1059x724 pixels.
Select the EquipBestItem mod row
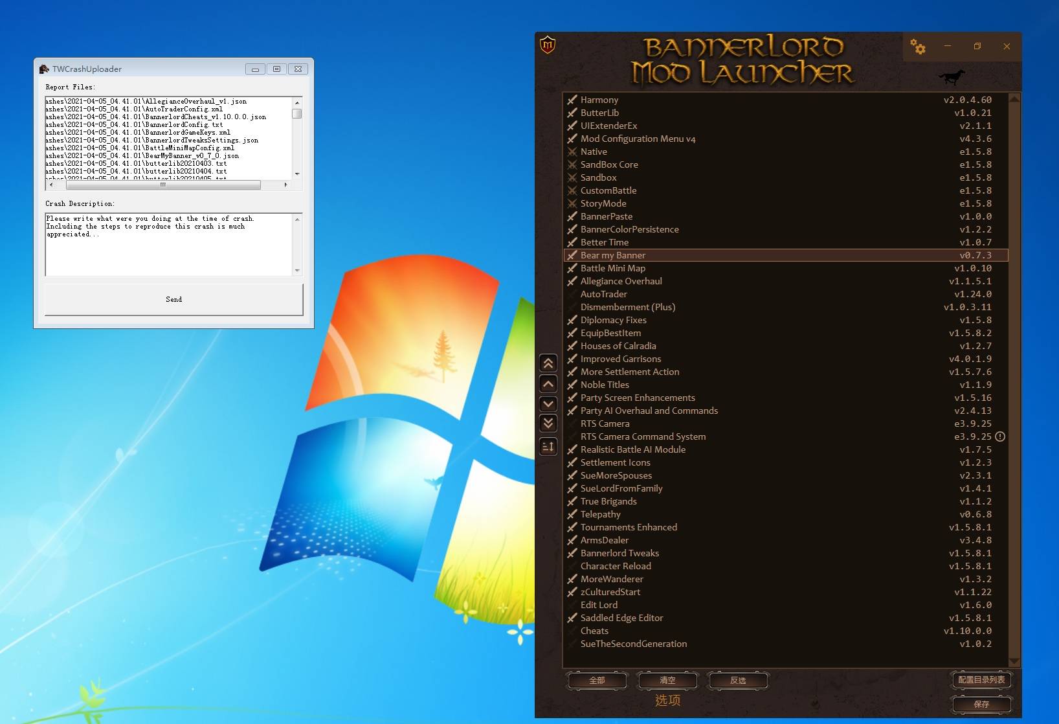pyautogui.click(x=786, y=333)
